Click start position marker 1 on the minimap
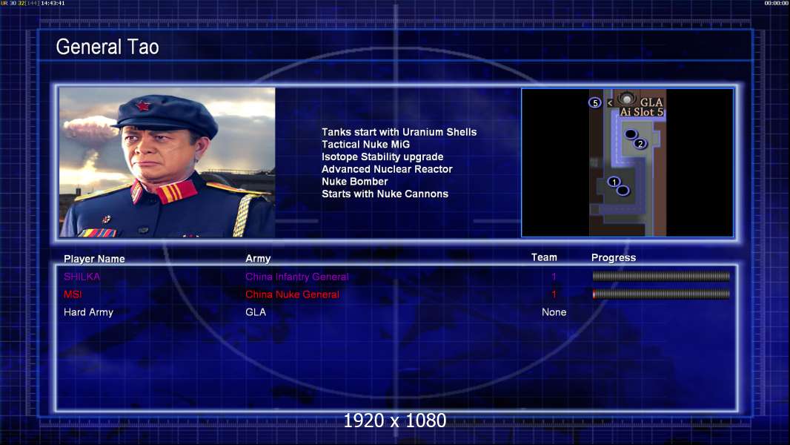790x445 pixels. point(614,182)
